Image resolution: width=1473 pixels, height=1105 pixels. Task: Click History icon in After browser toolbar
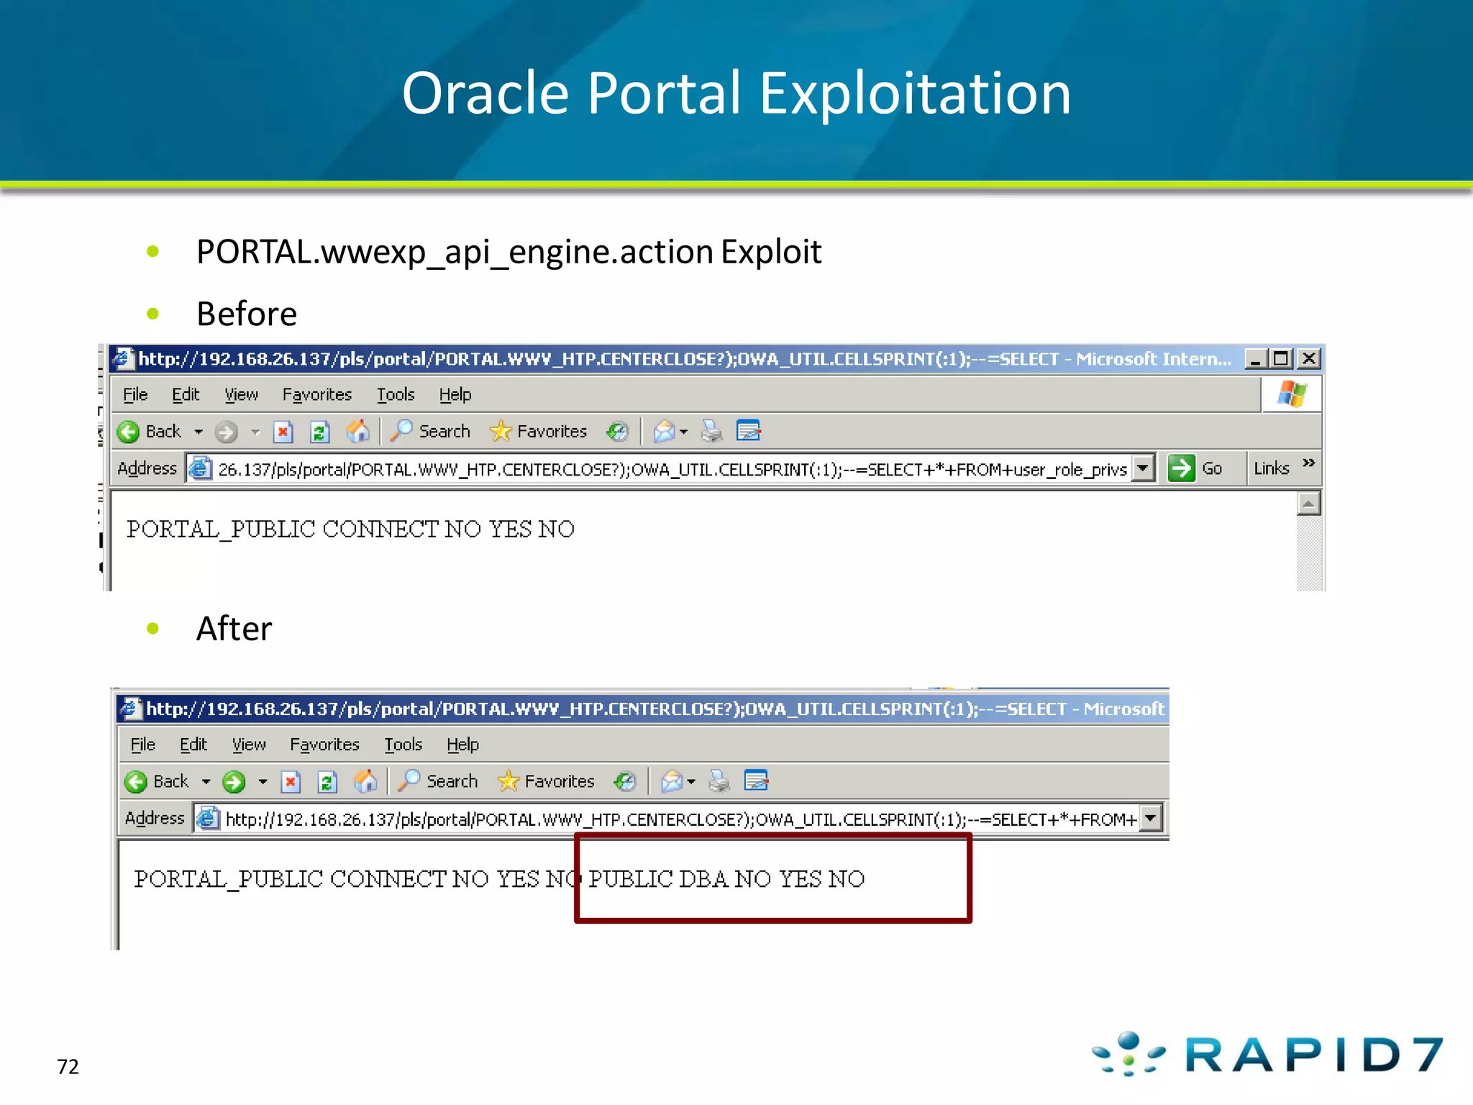pos(625,781)
